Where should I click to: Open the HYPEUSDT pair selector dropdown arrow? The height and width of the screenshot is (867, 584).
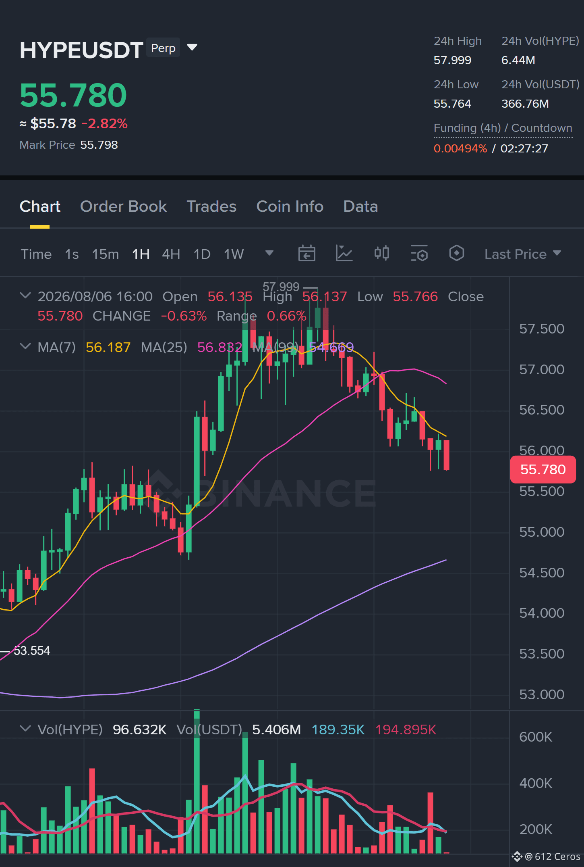193,48
